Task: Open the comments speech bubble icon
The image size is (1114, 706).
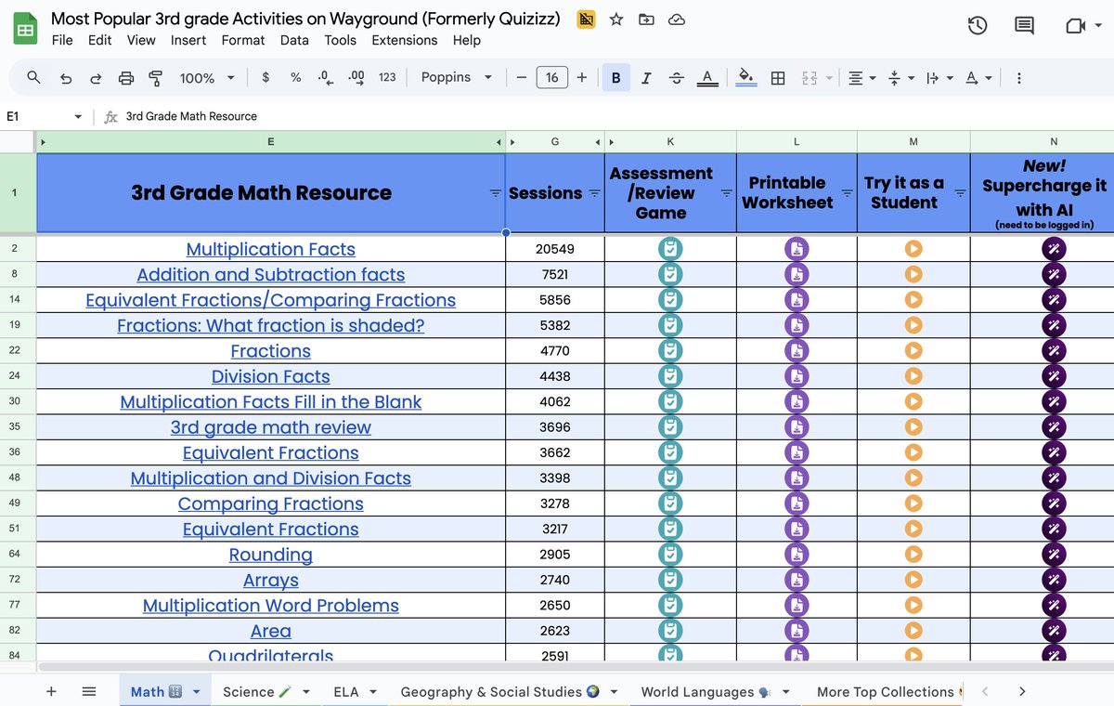Action: [1024, 26]
